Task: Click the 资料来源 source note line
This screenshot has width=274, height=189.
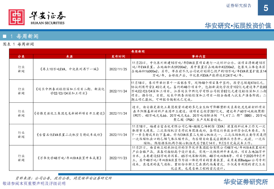Action: (64, 178)
